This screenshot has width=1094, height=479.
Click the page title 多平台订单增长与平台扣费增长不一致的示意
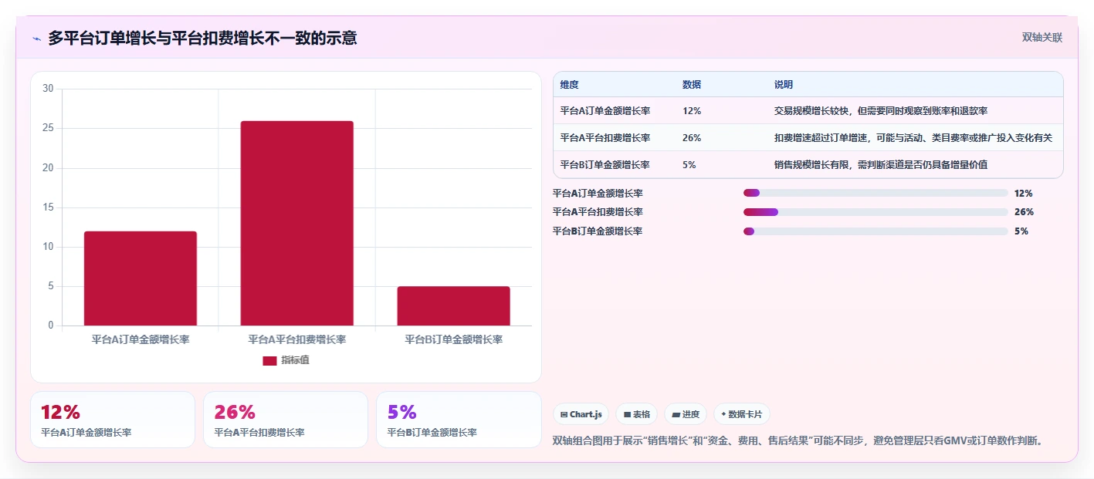tap(202, 38)
